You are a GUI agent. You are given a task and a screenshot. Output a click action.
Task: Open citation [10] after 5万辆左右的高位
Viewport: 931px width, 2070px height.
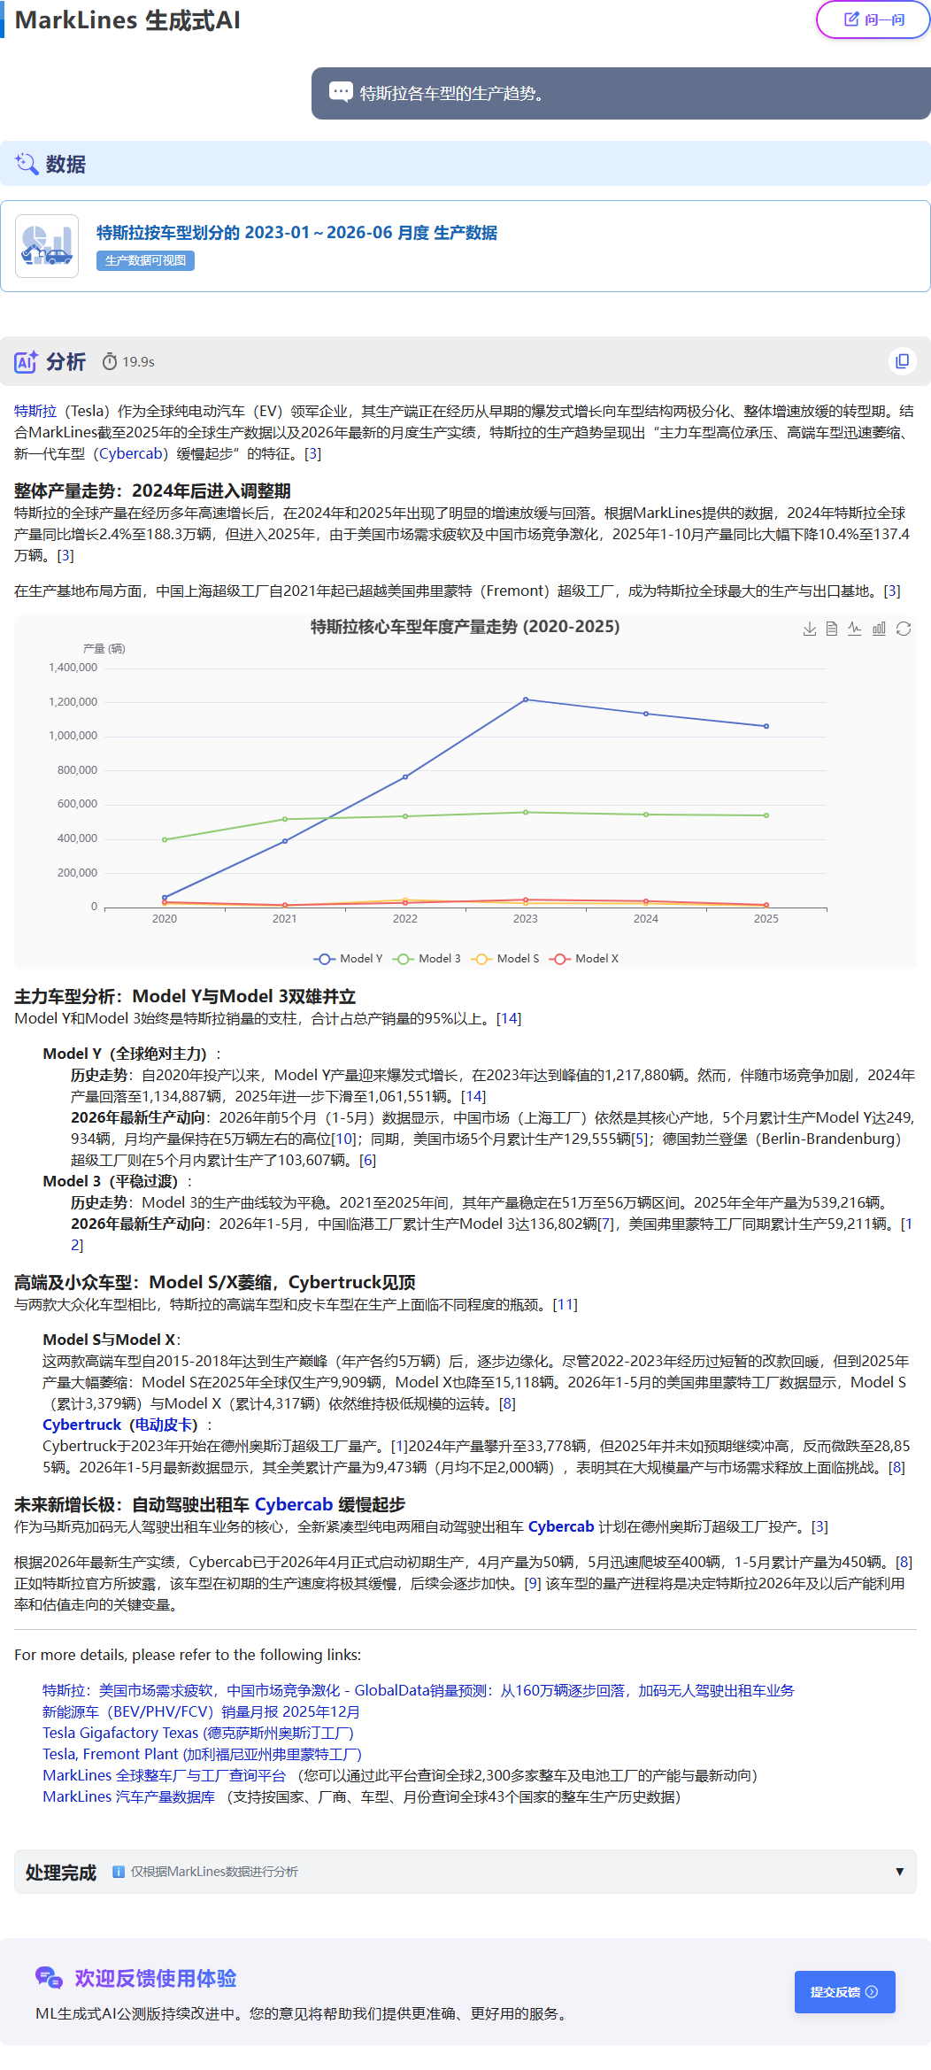[x=343, y=1139]
